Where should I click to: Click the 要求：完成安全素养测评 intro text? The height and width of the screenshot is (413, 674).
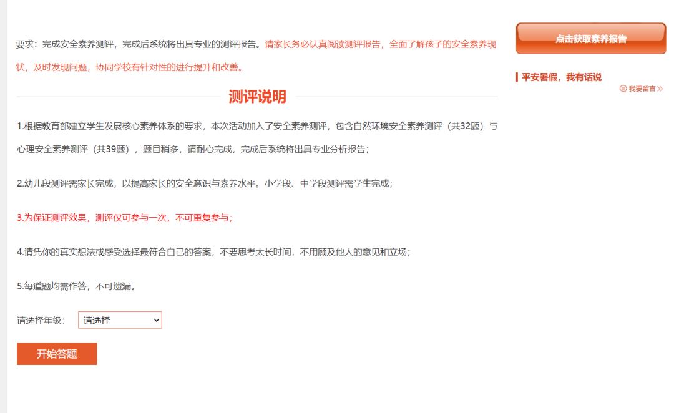tap(137, 44)
